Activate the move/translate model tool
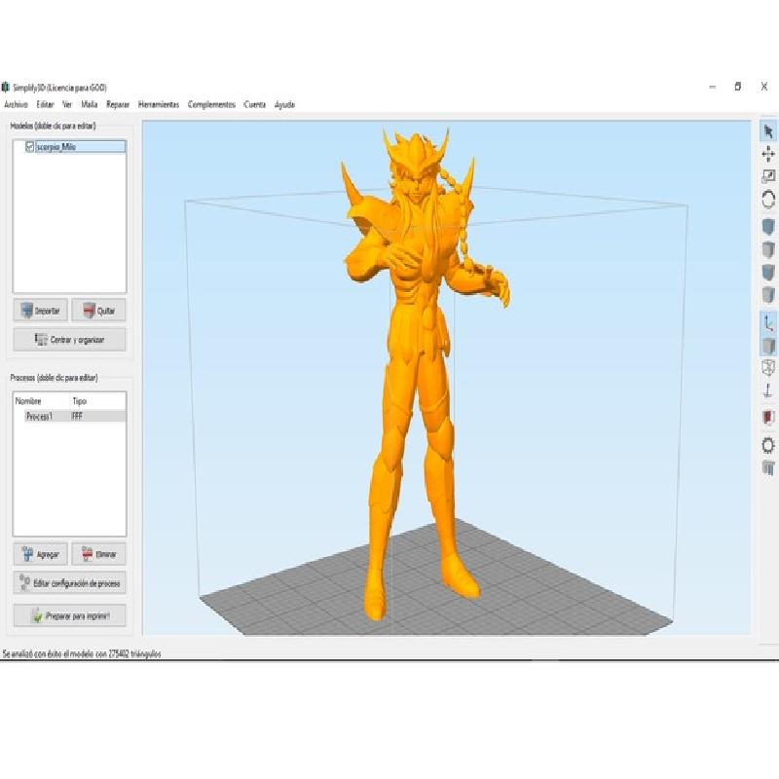Image resolution: width=779 pixels, height=779 pixels. pyautogui.click(x=767, y=154)
